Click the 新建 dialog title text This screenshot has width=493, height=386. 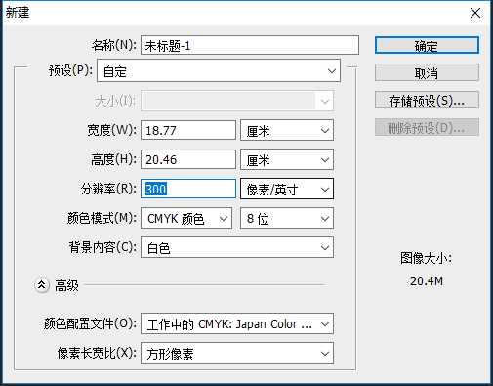[18, 13]
